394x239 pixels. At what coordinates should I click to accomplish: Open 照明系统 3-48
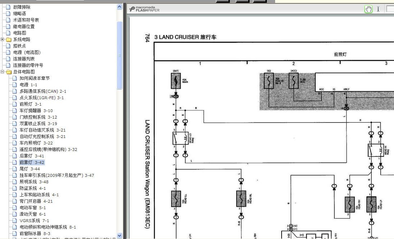[x=34, y=182]
